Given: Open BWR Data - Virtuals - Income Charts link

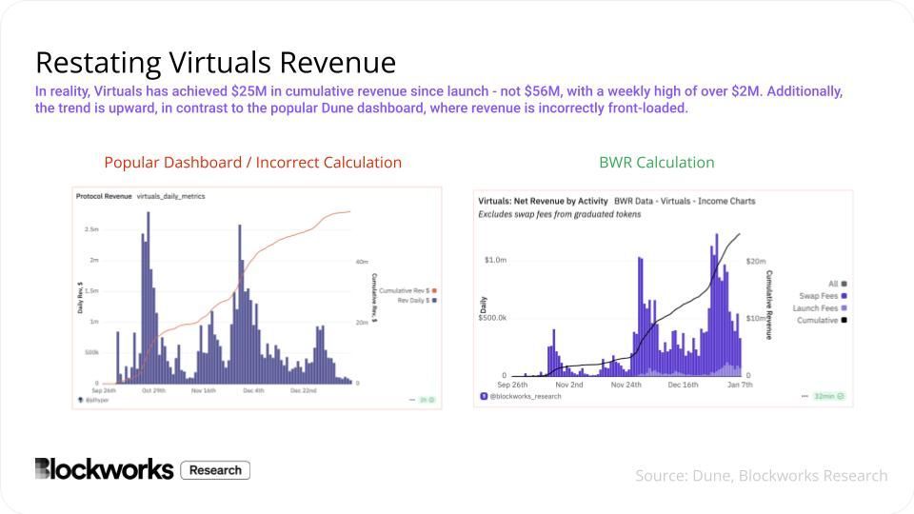Looking at the screenshot, I should [685, 201].
